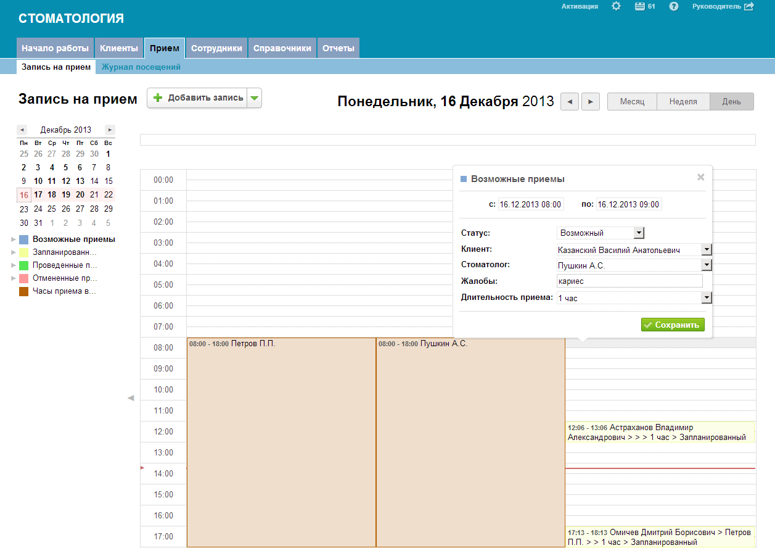Open the Стоматолог dropdown list
The image size is (775, 548).
coord(707,265)
